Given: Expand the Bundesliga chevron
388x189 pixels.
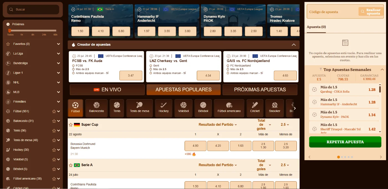Looking at the screenshot, I should click(58, 63).
